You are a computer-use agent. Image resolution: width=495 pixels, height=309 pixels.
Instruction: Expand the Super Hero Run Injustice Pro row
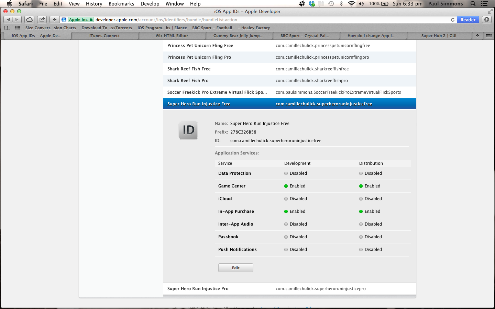point(289,289)
